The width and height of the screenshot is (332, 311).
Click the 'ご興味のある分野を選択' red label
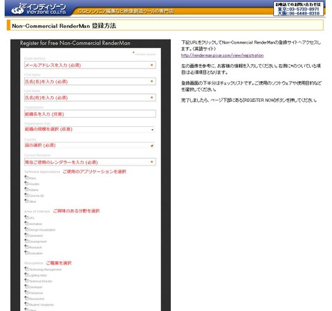[x=76, y=211]
